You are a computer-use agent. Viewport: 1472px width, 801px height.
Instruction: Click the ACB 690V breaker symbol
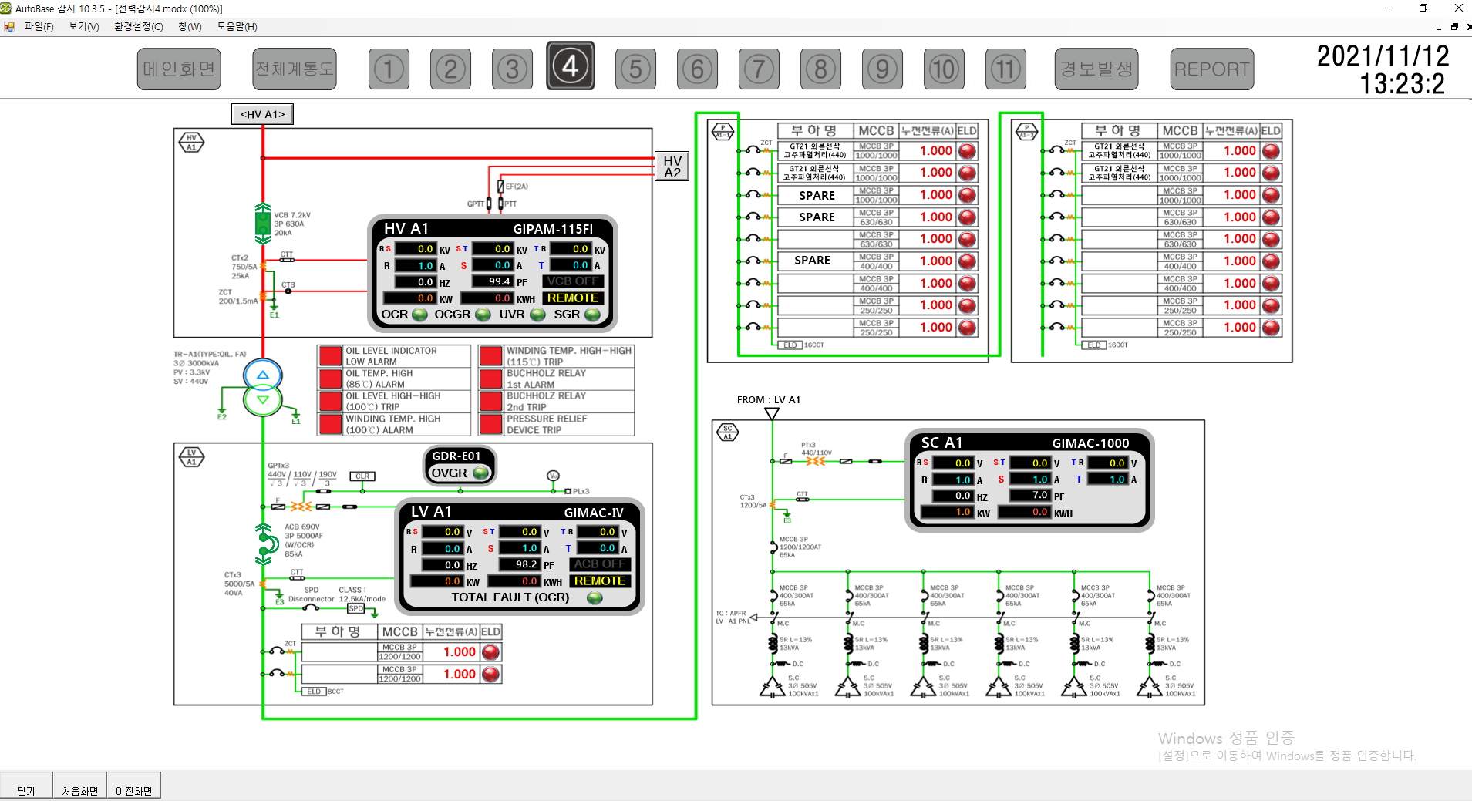[x=266, y=544]
